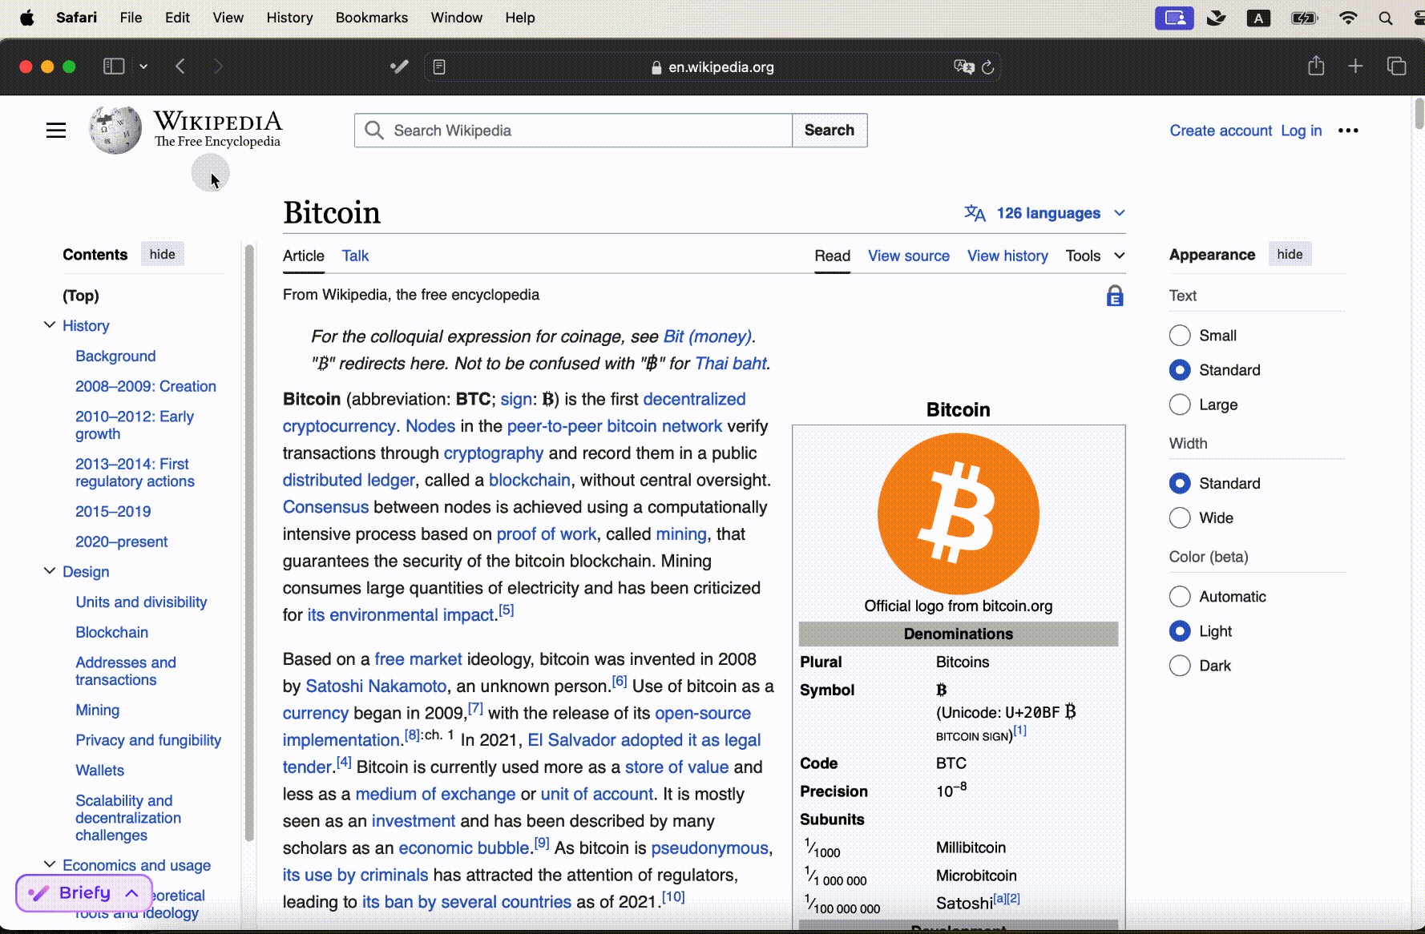Click the Search button
1425x934 pixels.
[830, 131]
